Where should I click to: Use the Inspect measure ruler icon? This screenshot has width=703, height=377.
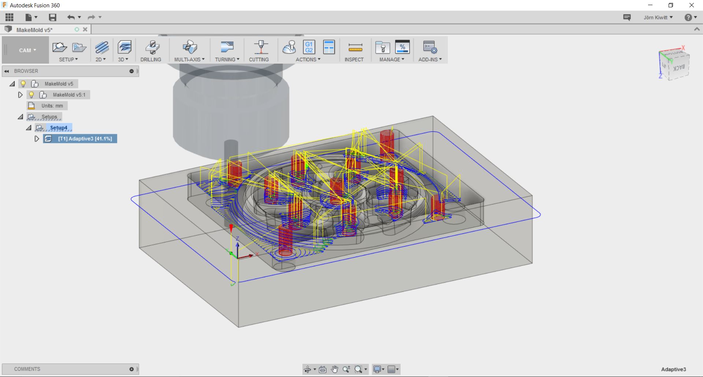pos(355,47)
